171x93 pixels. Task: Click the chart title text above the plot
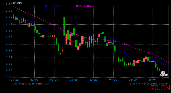[18, 3]
